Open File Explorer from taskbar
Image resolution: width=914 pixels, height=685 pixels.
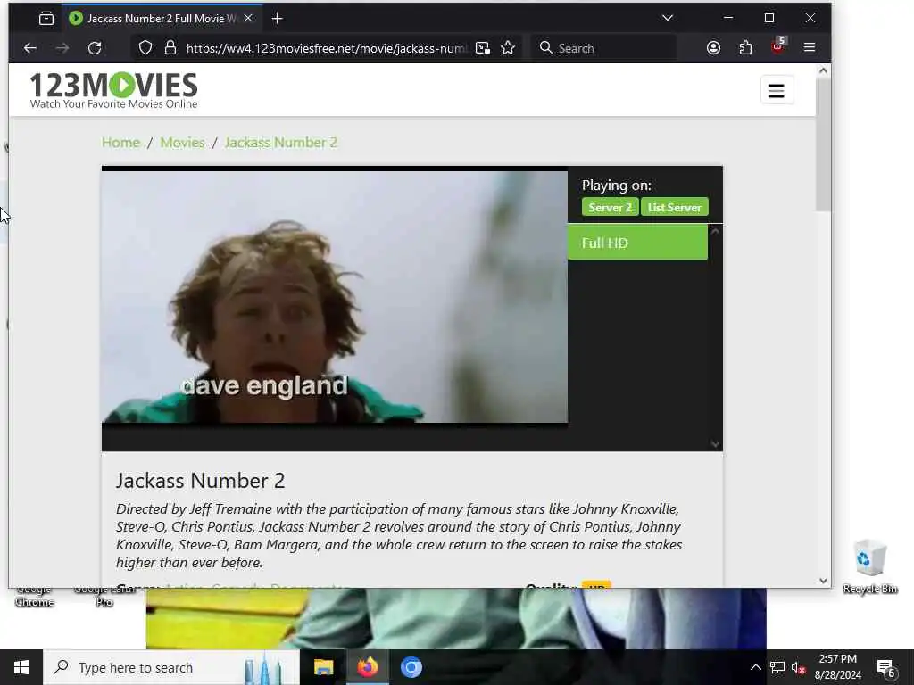pos(323,667)
